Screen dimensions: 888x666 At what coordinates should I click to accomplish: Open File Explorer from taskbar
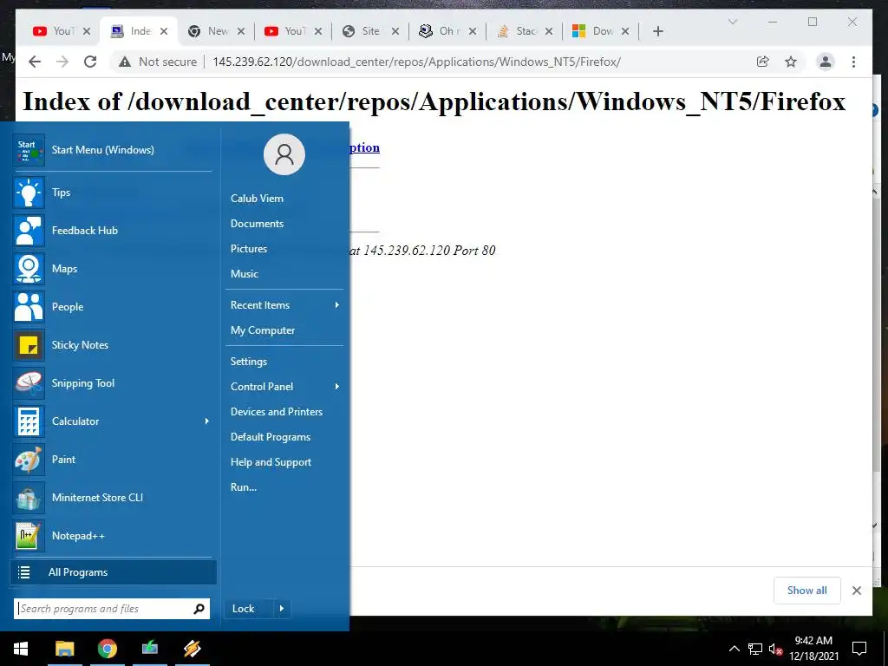point(64,649)
